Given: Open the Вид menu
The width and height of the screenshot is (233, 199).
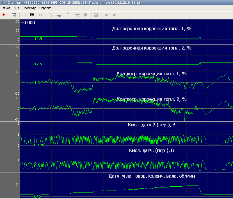Looking at the screenshot, I should (x=16, y=8).
